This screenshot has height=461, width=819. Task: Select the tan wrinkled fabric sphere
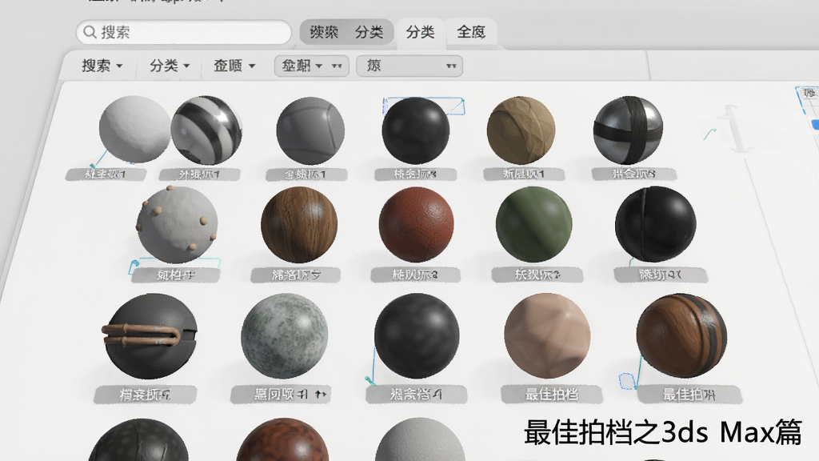click(x=521, y=130)
